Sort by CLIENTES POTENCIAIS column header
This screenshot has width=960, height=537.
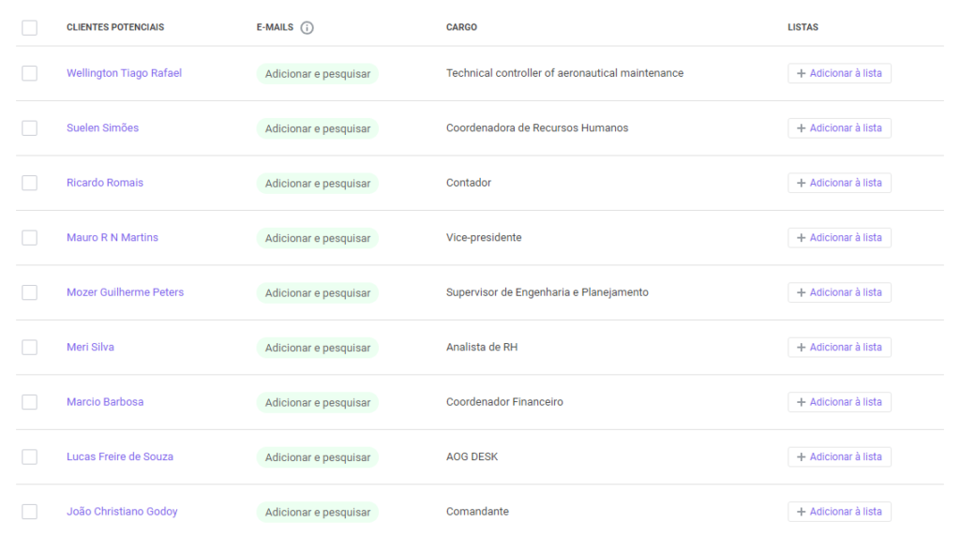tap(115, 27)
